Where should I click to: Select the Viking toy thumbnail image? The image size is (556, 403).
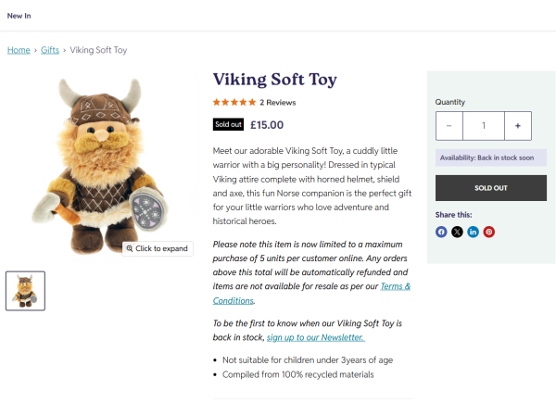pyautogui.click(x=25, y=291)
